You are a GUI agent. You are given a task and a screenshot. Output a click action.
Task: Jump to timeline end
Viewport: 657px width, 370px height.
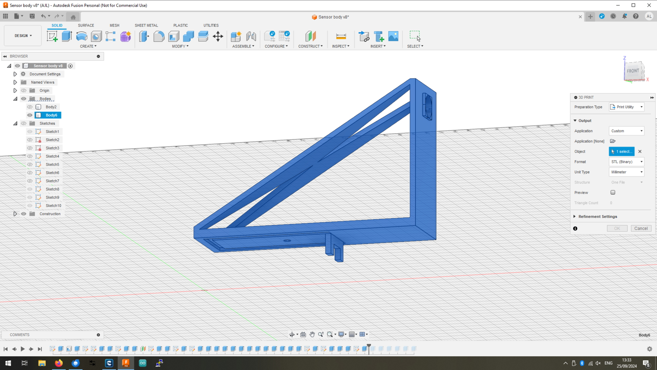point(40,349)
